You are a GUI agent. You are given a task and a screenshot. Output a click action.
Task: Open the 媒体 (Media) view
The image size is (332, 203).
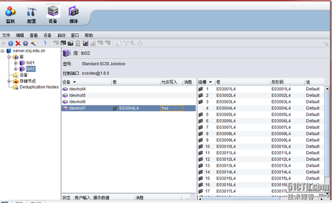[74, 15]
